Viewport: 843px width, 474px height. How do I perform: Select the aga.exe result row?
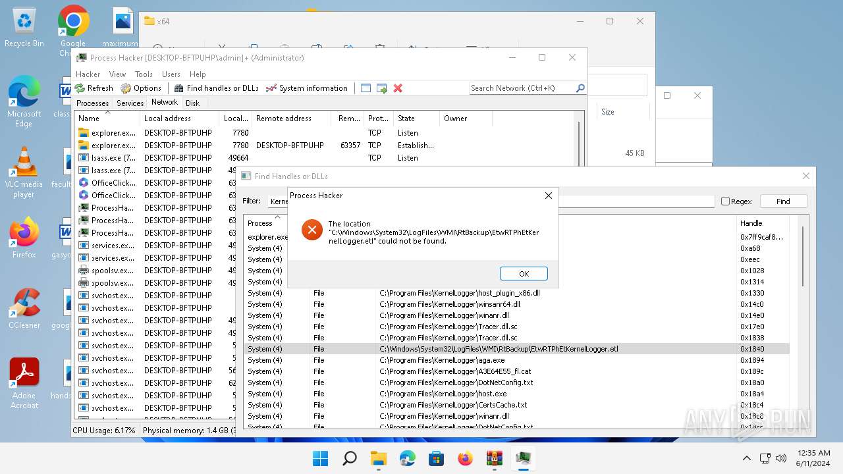(x=516, y=360)
